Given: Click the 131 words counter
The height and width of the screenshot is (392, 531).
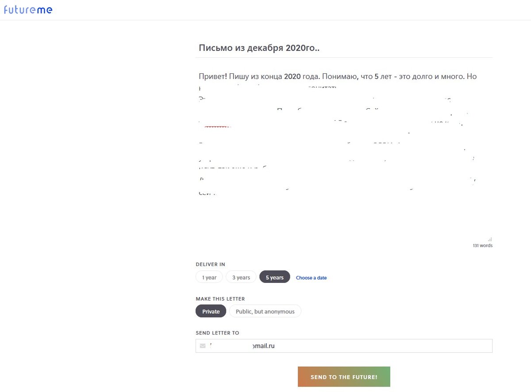Looking at the screenshot, I should (x=482, y=246).
